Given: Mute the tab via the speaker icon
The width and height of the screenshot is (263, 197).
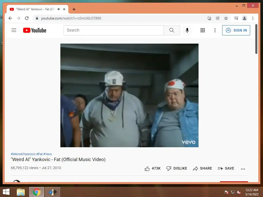Looking at the screenshot, I should (59, 9).
